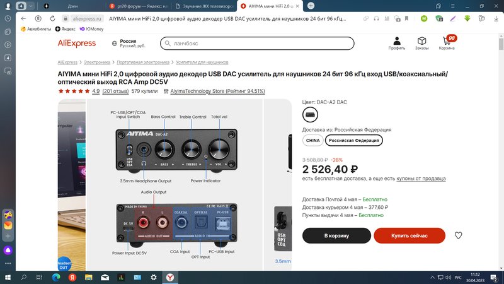
Task: Click the Yandex home button in toolbar
Action: pyautogui.click(x=38, y=19)
